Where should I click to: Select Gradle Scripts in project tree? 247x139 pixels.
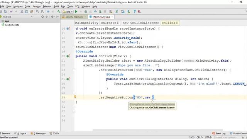coord(12,25)
